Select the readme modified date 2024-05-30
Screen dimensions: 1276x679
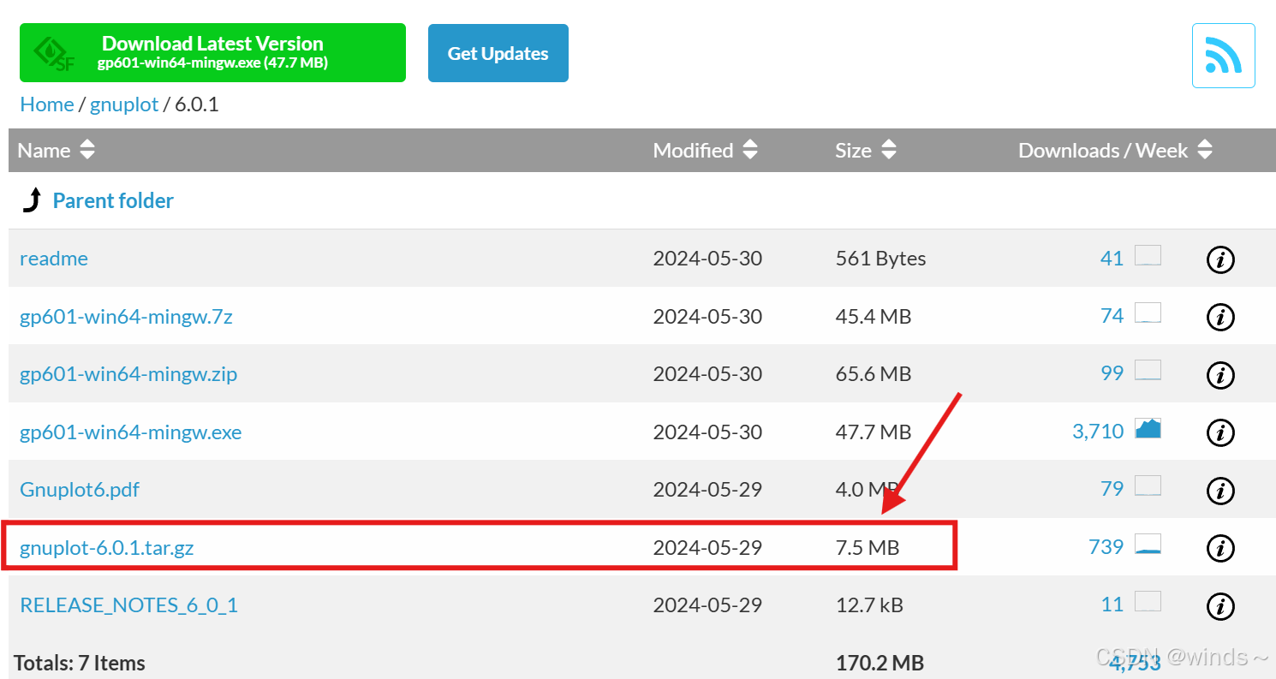tap(707, 259)
